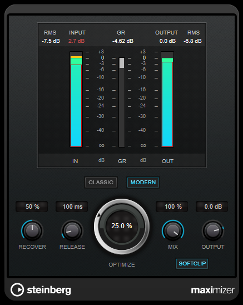Click the Output knob
Image resolution: width=243 pixels, height=305 pixels.
pos(213,230)
